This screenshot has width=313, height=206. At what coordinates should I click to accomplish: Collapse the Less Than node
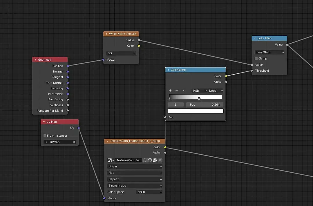[255, 38]
